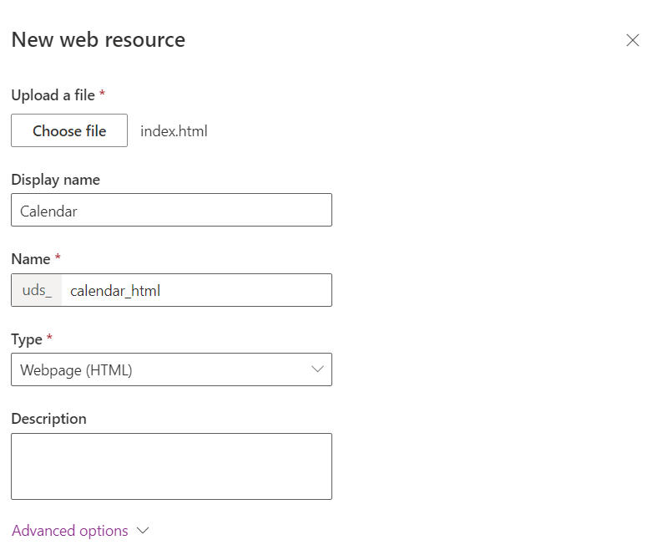The width and height of the screenshot is (647, 545).
Task: Close the New web resource panel
Action: pyautogui.click(x=632, y=40)
